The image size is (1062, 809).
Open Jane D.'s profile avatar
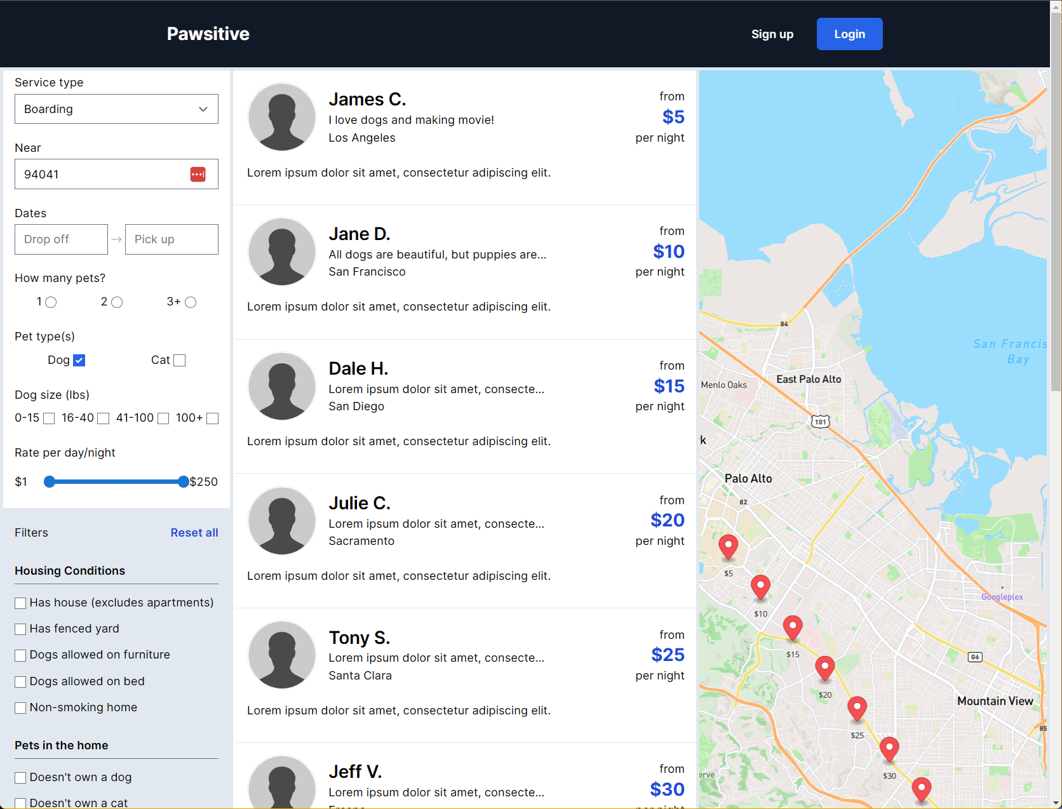point(282,252)
